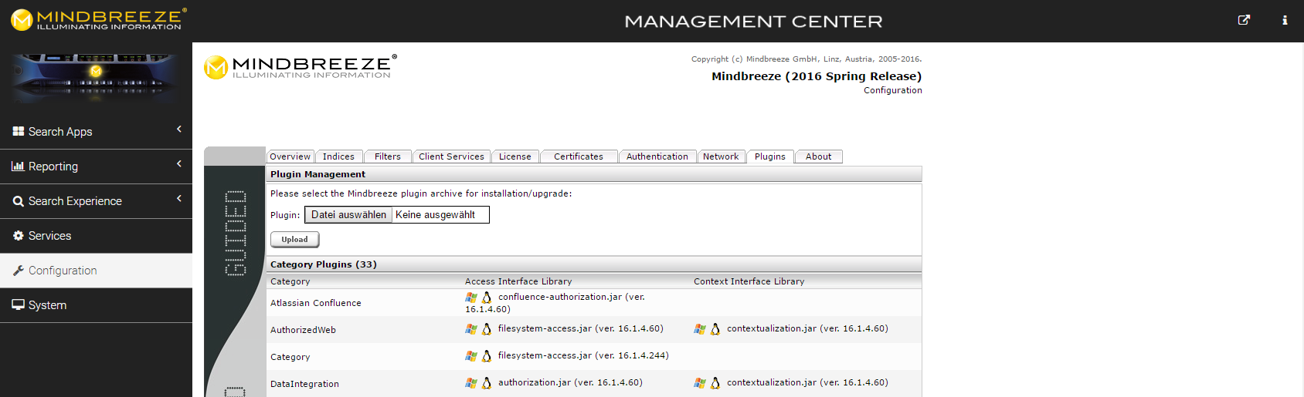Click Windows icon beside authorization.jar
This screenshot has width=1304, height=397.
pyautogui.click(x=471, y=382)
